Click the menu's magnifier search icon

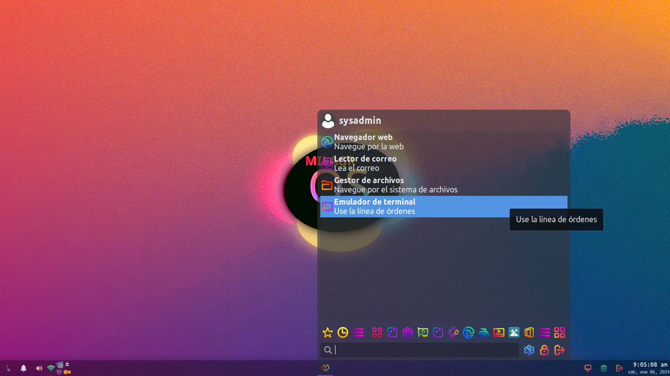pyautogui.click(x=328, y=350)
